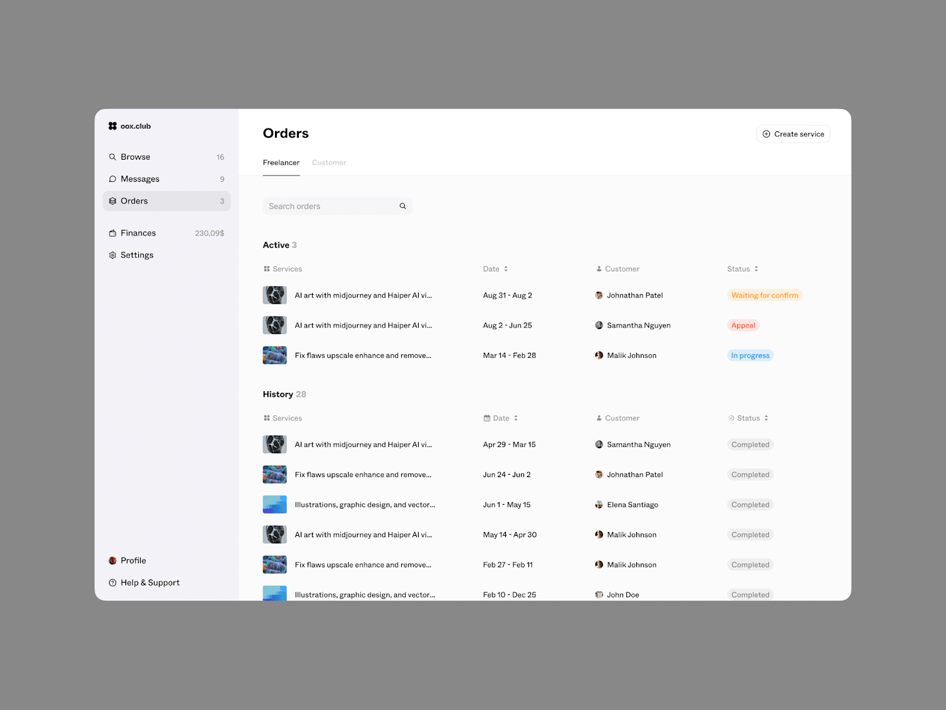The height and width of the screenshot is (710, 946).
Task: Open Messages in the sidebar
Action: pyautogui.click(x=166, y=179)
